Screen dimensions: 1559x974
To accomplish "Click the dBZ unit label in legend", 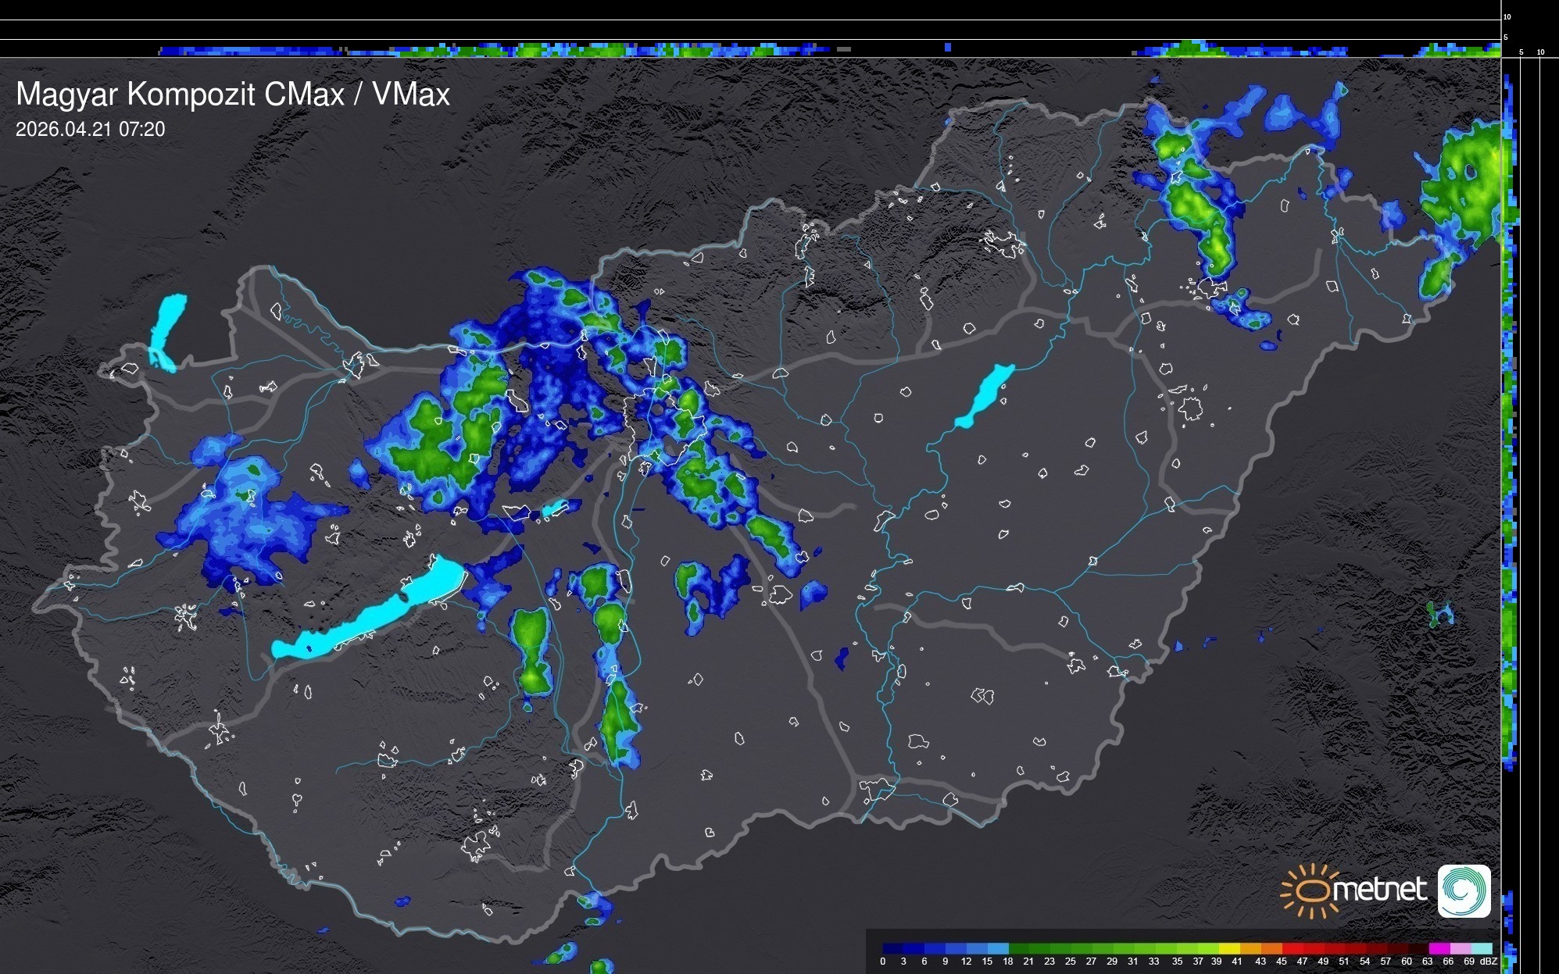I will click(1489, 962).
